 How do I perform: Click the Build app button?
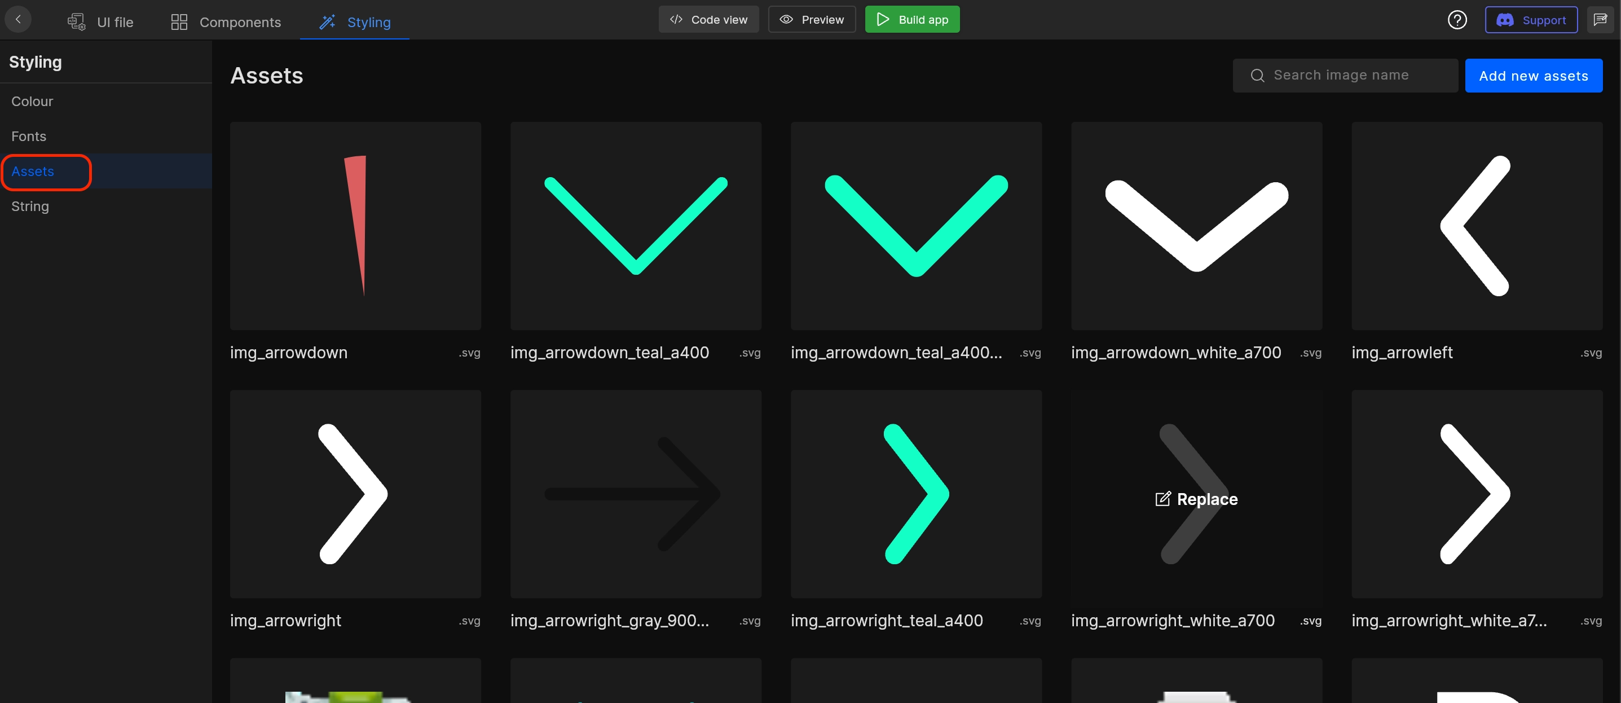pyautogui.click(x=912, y=20)
